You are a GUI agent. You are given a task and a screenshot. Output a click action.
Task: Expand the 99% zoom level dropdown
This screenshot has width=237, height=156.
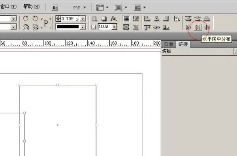coord(85,7)
